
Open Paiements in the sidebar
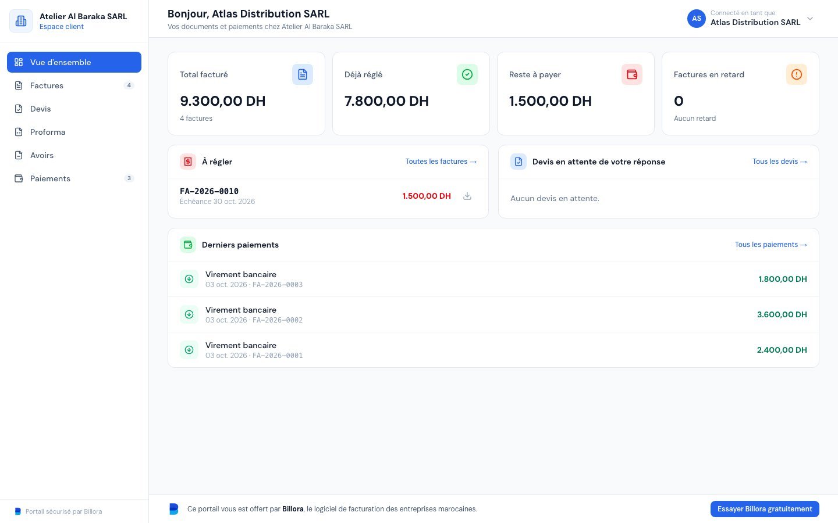[x=74, y=178]
